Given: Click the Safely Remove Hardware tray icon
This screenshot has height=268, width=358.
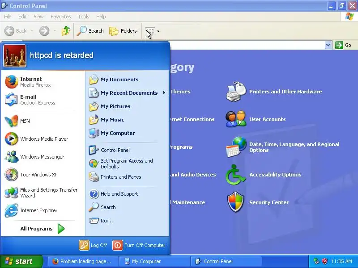Looking at the screenshot, I should [x=316, y=261].
